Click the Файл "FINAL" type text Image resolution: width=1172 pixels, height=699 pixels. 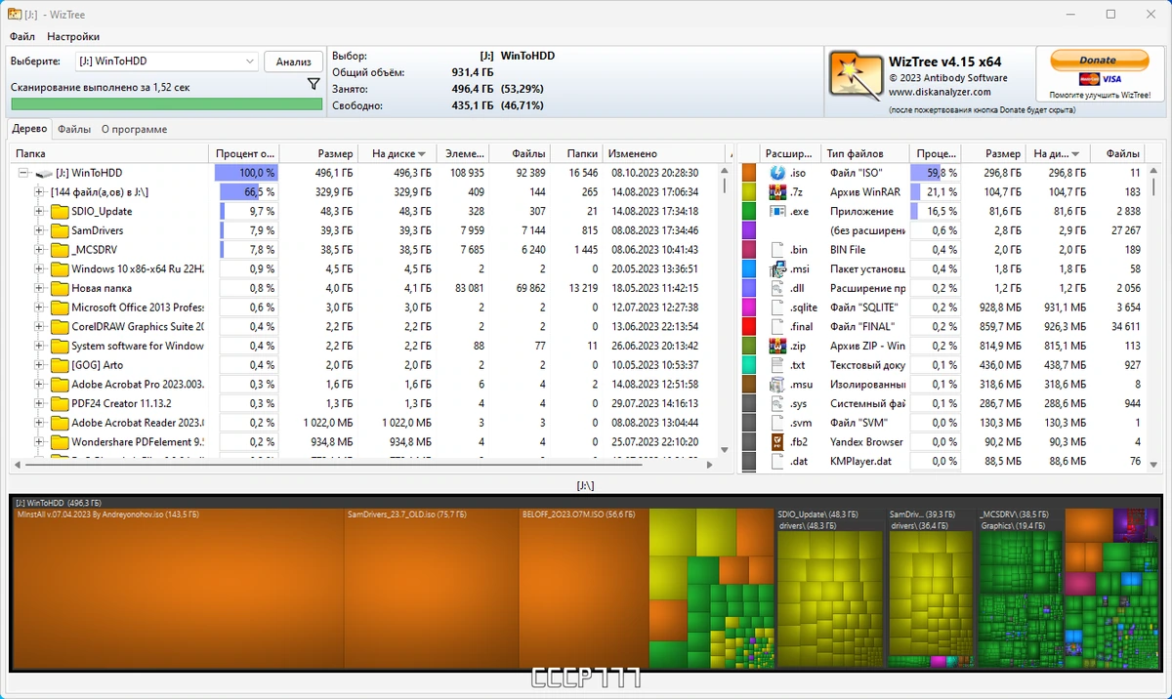coord(863,327)
